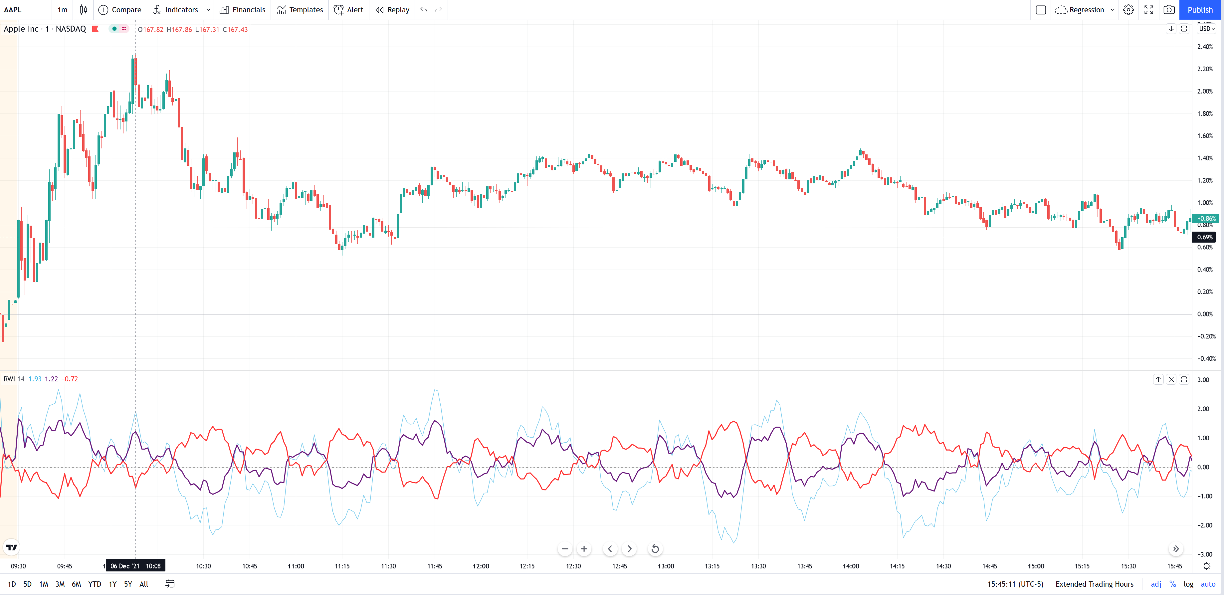Click the 06 Dec '21 10:08 time marker
Viewport: 1224px width, 595px height.
(135, 566)
